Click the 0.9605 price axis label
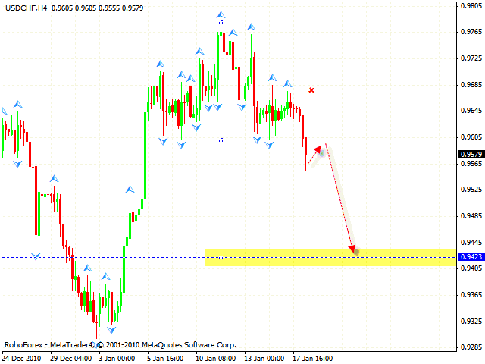 (x=471, y=137)
